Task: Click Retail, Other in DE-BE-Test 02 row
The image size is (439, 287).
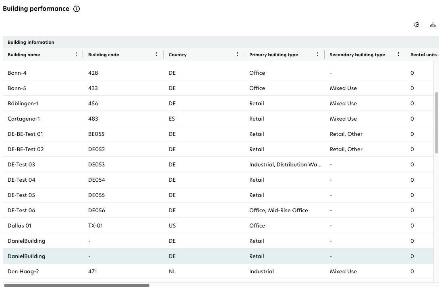Action: coord(346,149)
